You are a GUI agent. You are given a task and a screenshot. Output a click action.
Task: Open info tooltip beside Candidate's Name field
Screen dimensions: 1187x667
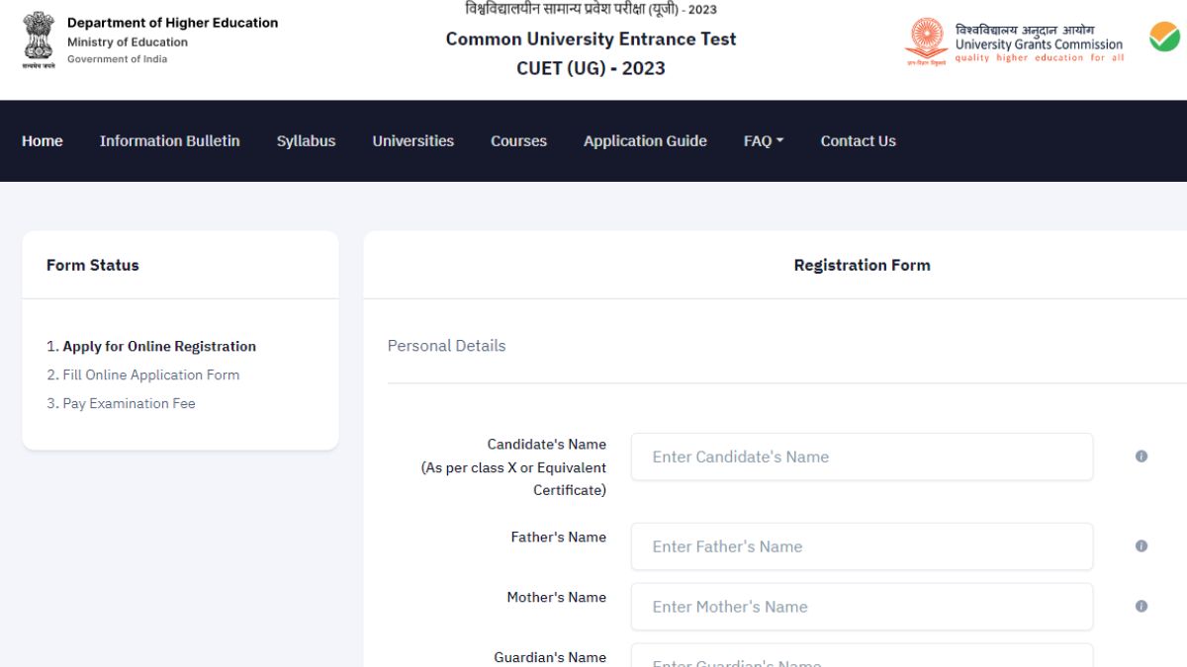(x=1141, y=456)
